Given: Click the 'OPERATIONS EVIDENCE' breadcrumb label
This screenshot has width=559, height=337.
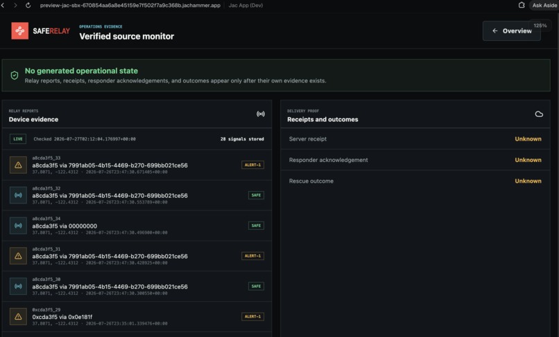Looking at the screenshot, I should tap(101, 26).
